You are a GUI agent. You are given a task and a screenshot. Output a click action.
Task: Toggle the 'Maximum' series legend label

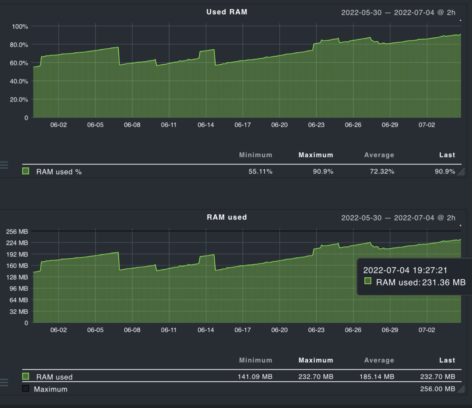click(x=50, y=389)
